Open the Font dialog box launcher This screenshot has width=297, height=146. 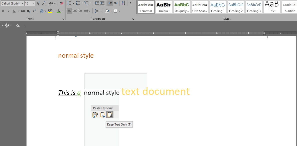(63, 19)
